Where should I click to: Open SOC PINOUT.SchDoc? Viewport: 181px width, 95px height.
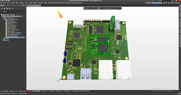(x=12, y=36)
